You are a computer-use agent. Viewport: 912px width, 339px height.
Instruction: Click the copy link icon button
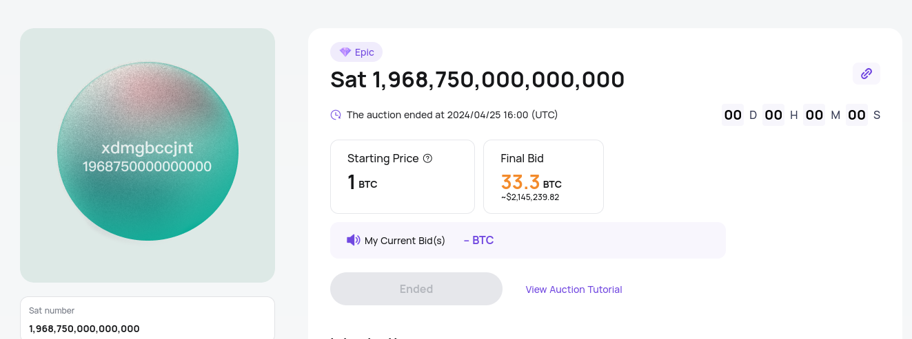[x=867, y=74]
